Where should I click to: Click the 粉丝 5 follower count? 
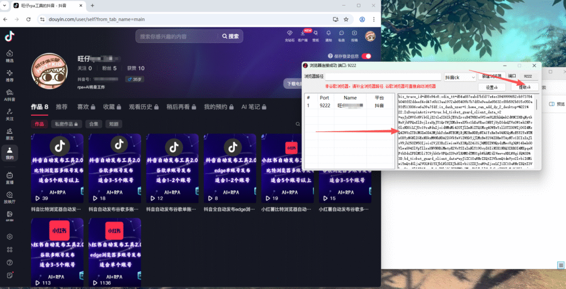tap(110, 68)
